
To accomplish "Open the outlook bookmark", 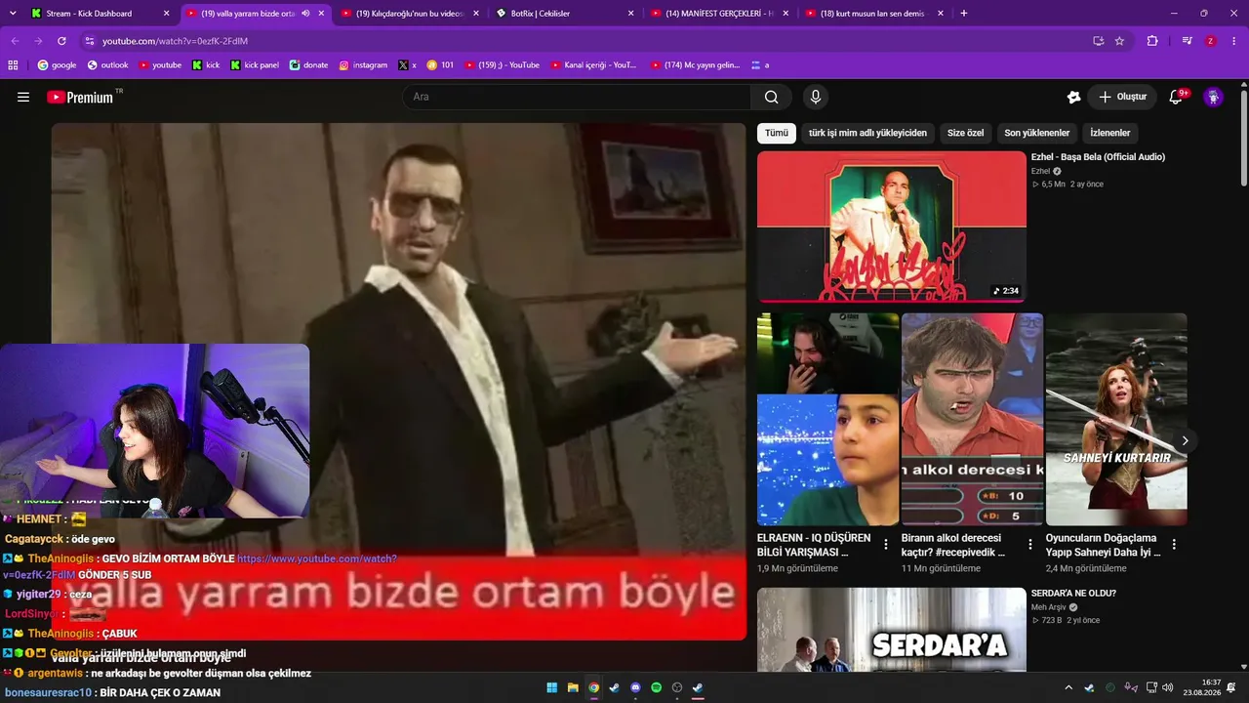I will pos(107,65).
